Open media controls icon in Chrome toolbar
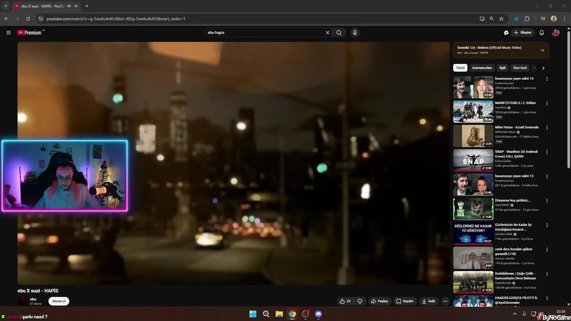Viewport: 571px width, 321px height. (x=543, y=19)
